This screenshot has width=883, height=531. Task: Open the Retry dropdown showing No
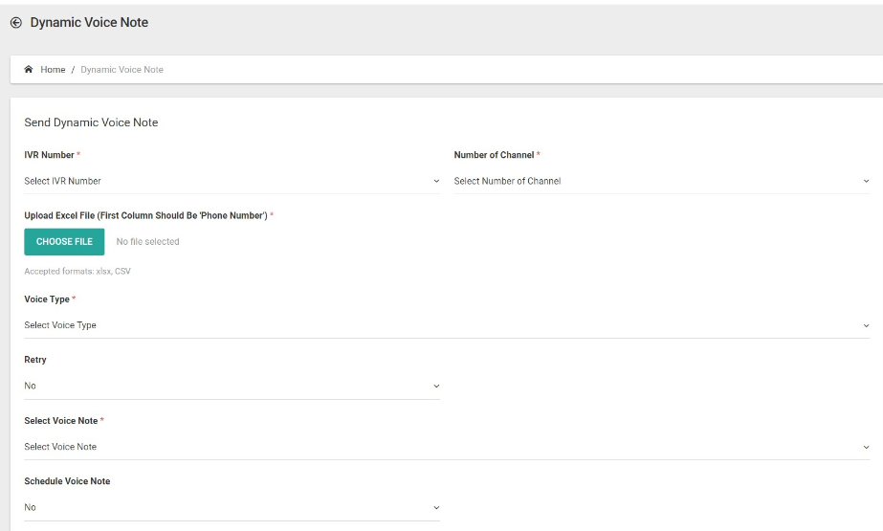(232, 387)
